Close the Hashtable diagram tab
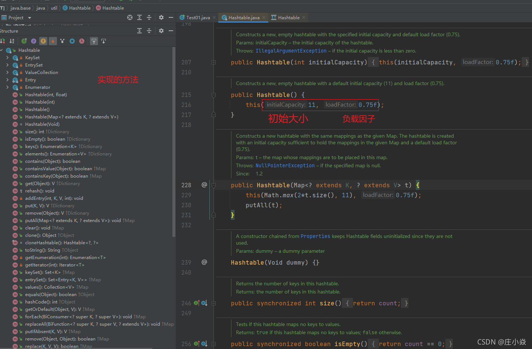This screenshot has width=532, height=349. click(x=304, y=17)
